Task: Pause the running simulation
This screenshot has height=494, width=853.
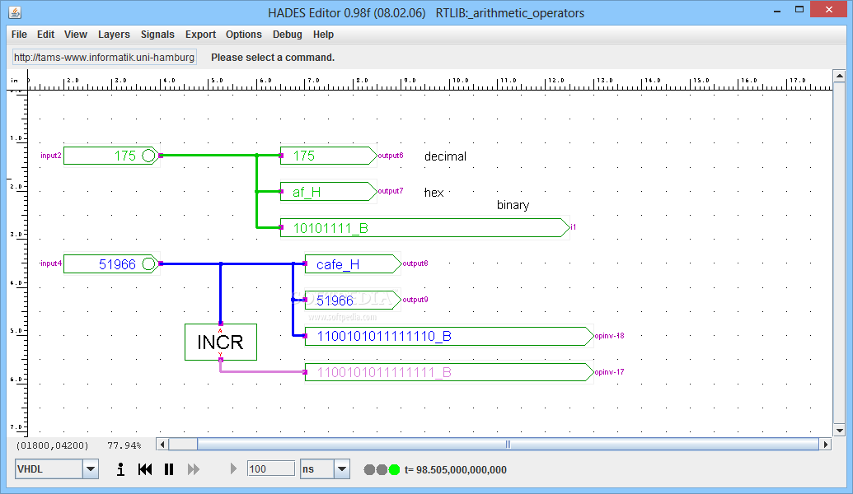Action: click(x=169, y=469)
